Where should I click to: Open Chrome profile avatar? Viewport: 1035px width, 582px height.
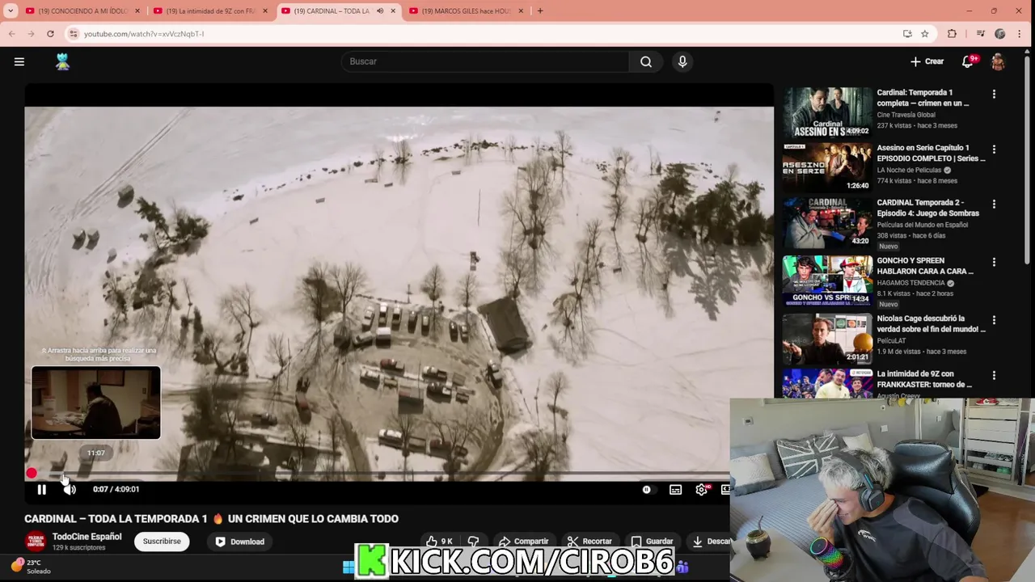[1000, 34]
